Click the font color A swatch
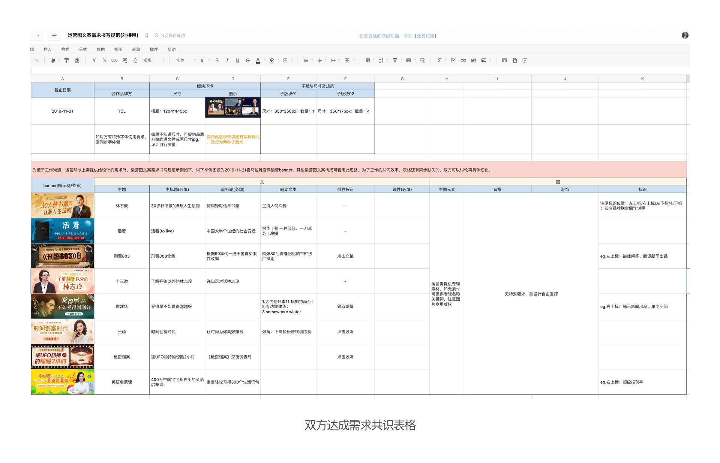Viewport: 720px width, 463px height. 258,60
